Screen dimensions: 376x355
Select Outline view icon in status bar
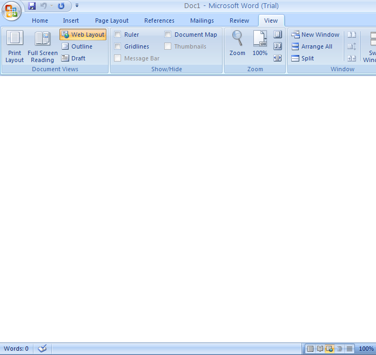click(340, 349)
